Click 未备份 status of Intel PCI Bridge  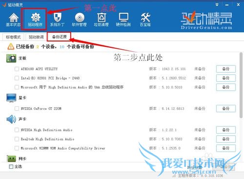tap(200, 78)
